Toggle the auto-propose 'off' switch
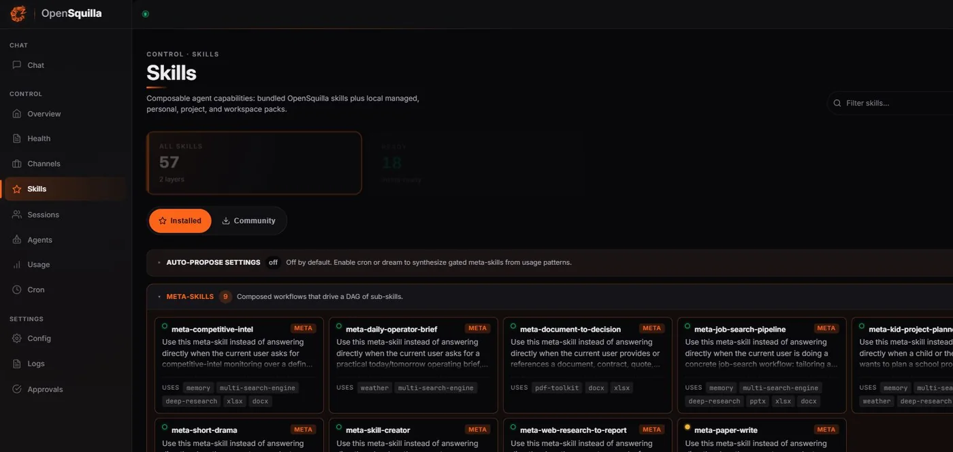Screen dimensions: 953x452 [x=273, y=262]
